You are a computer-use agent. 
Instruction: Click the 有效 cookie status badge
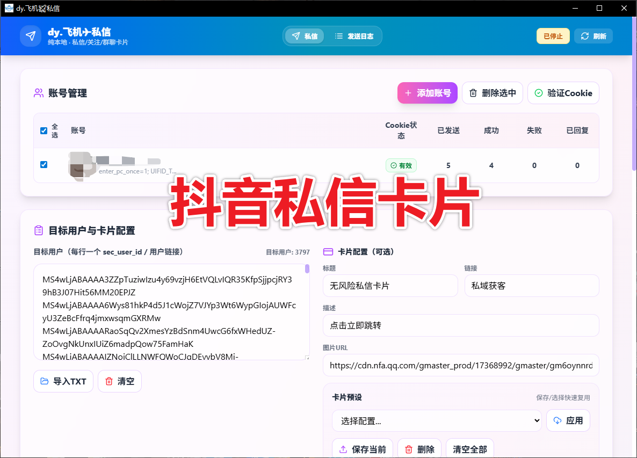(401, 165)
